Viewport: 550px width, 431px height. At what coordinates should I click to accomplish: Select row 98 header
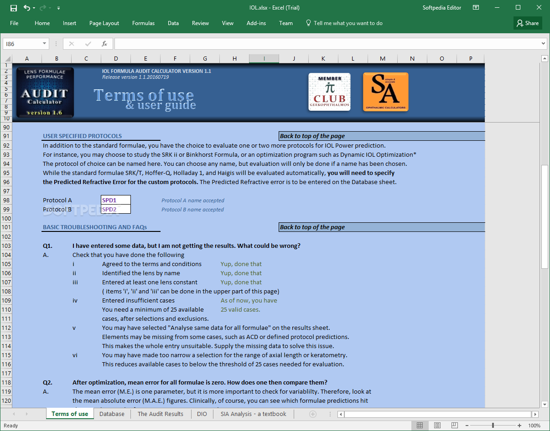[x=6, y=200]
